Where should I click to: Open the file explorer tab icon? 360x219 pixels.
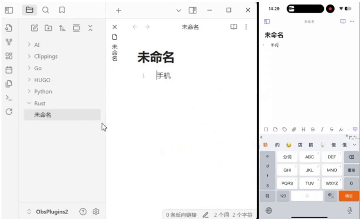coord(29,10)
